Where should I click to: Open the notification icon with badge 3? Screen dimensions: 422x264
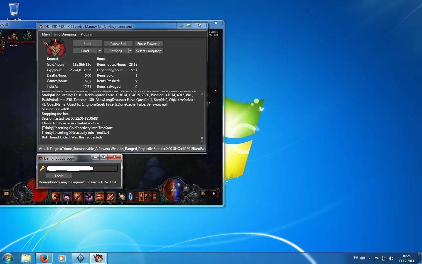tap(214, 193)
